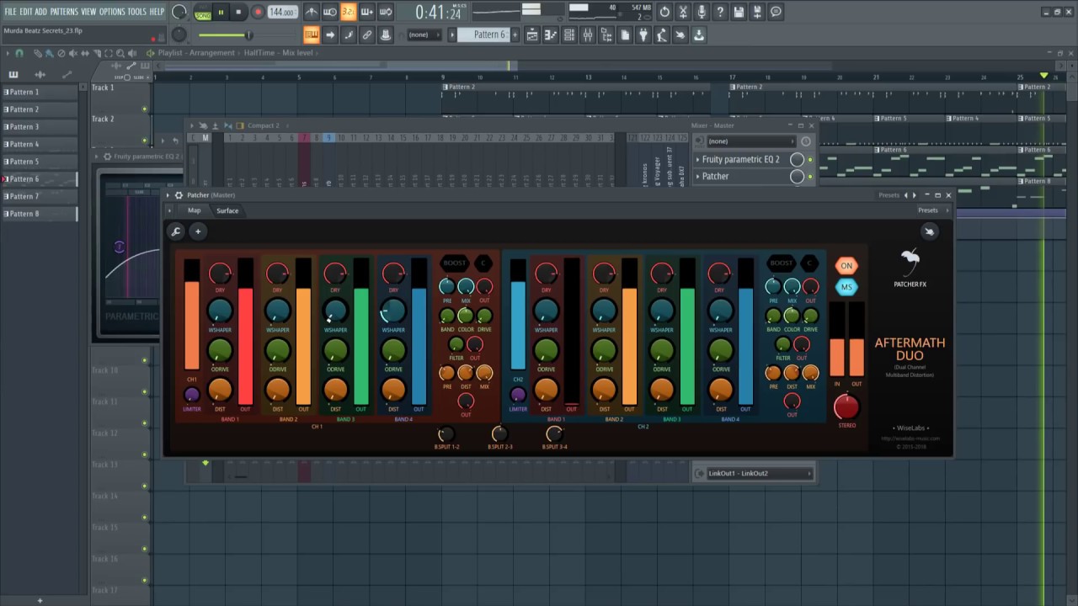Toggle the 3-2-1 countdown before recording
Screen dimensions: 1078x606
point(348,12)
